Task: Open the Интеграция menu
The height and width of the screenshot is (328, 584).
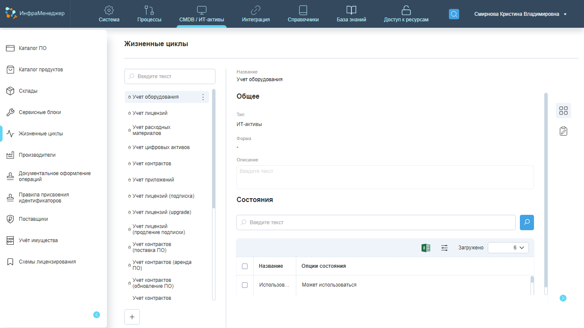Action: click(256, 14)
